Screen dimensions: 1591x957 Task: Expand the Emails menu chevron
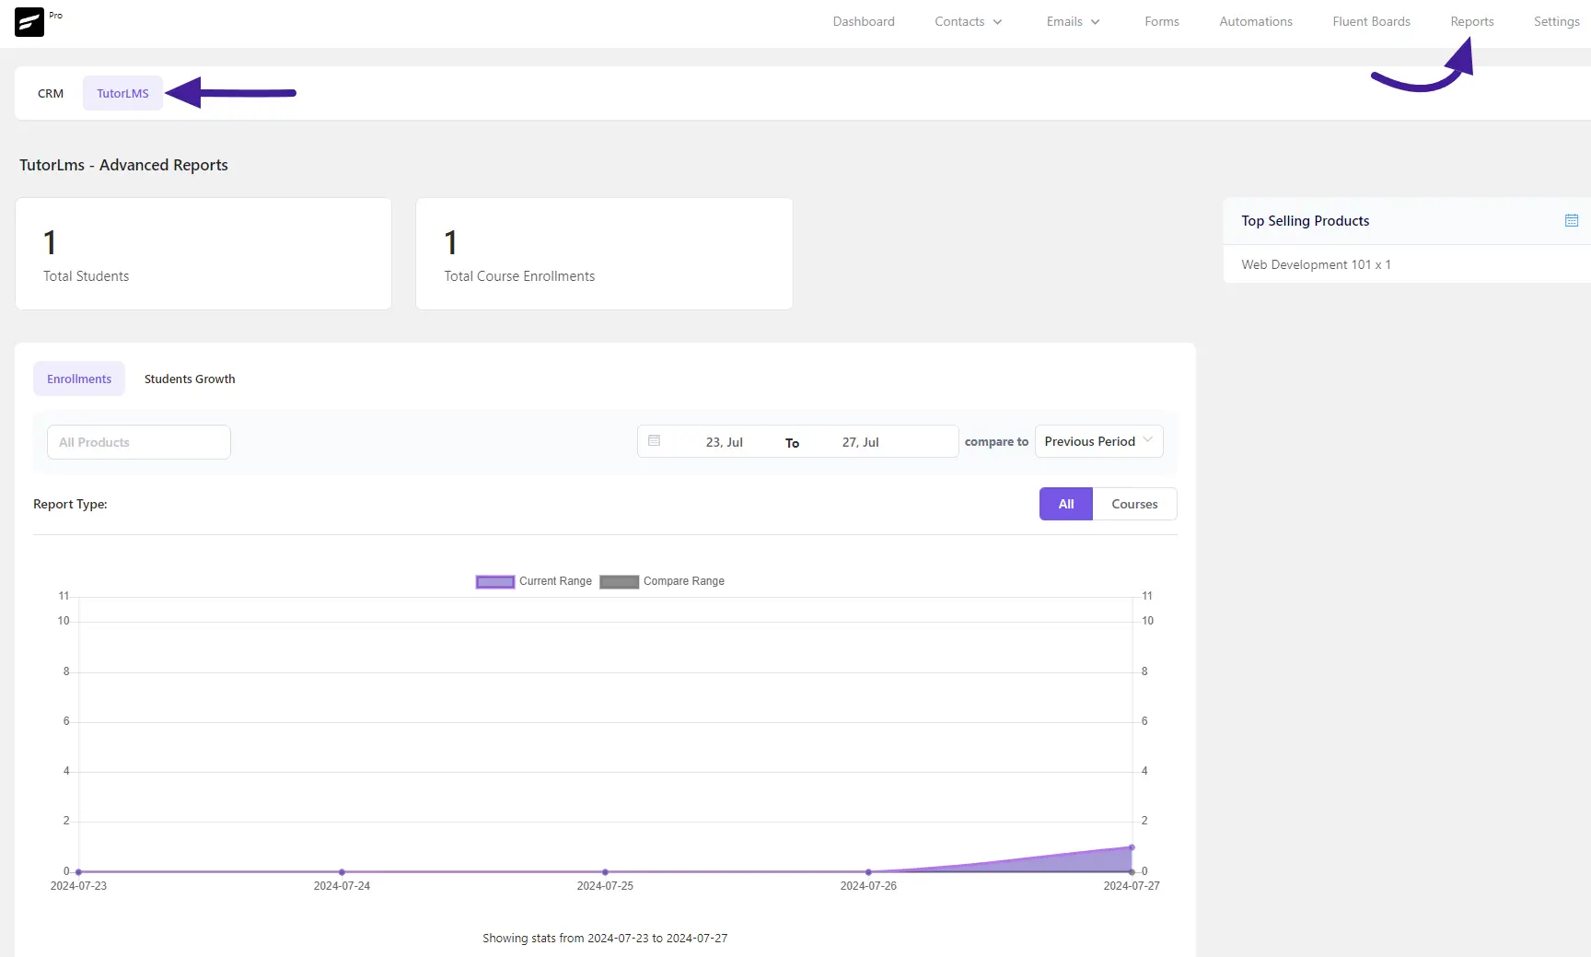coord(1096,22)
